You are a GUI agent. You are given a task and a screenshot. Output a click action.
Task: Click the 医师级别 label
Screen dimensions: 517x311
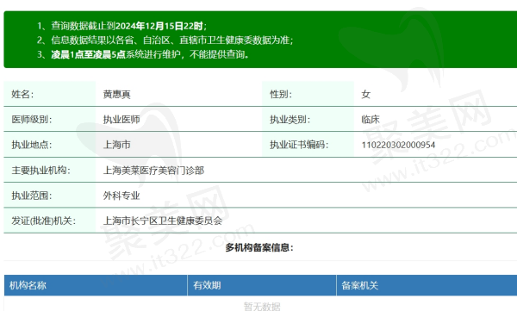click(32, 120)
